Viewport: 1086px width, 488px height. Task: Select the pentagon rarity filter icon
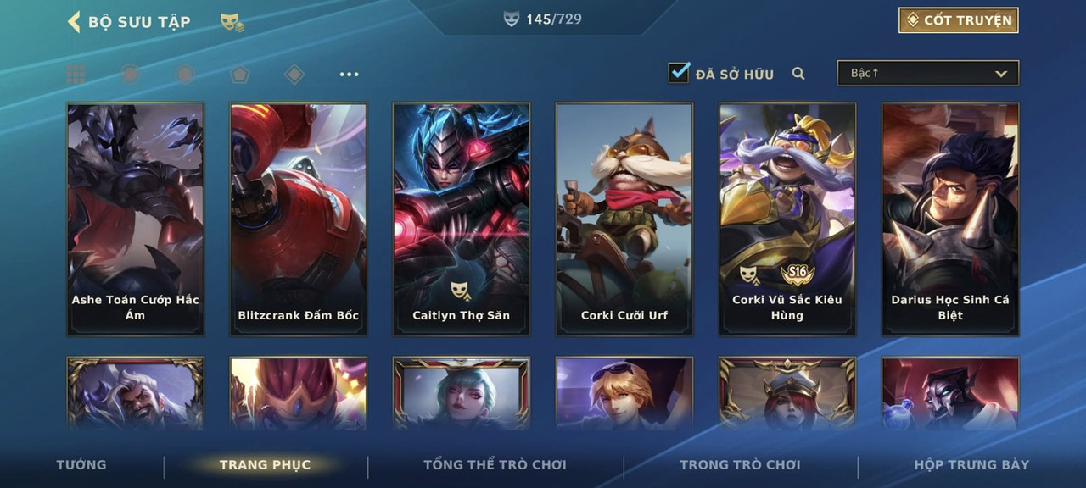click(239, 75)
